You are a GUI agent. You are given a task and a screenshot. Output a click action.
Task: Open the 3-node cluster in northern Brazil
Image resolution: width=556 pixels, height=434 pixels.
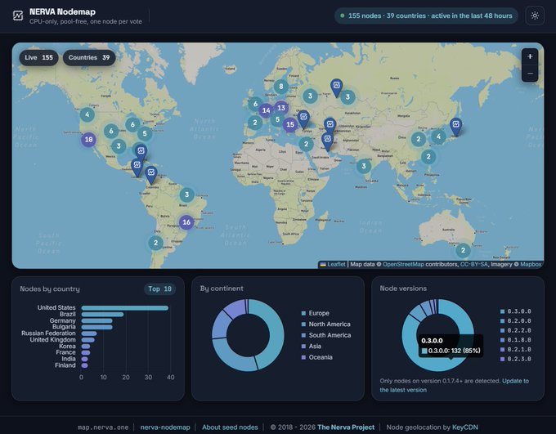pyautogui.click(x=186, y=195)
